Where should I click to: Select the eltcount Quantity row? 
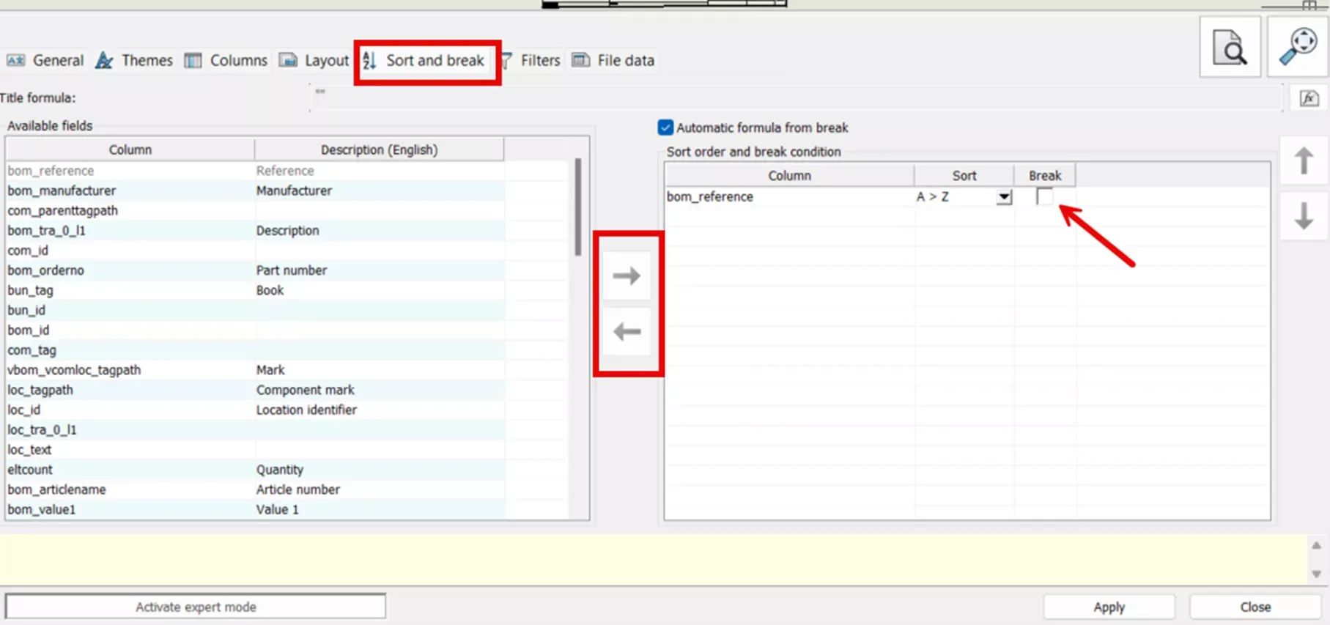pyautogui.click(x=255, y=470)
